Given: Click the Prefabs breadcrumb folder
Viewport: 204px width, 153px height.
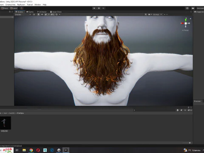Looking at the screenshot, I should pos(20,113).
